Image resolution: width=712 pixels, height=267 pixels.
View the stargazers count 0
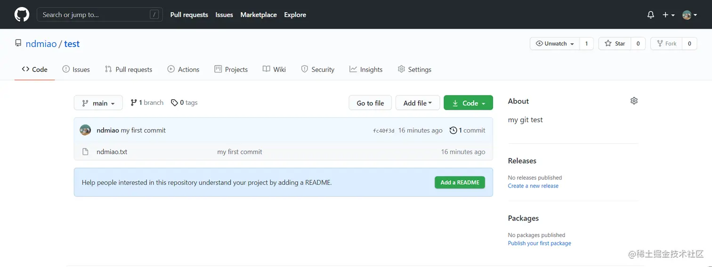pos(638,44)
